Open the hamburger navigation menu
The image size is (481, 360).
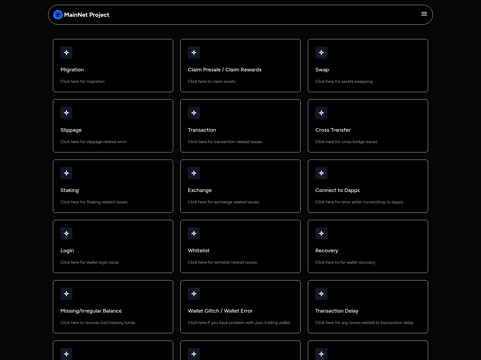click(x=424, y=14)
